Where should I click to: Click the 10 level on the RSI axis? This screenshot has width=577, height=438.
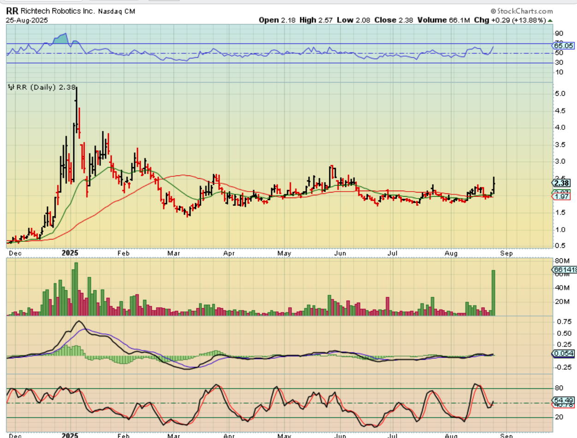(x=558, y=72)
